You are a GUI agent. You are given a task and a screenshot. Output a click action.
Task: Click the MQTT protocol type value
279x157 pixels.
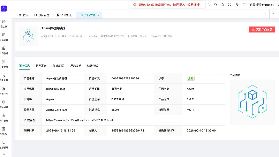pos(190,110)
